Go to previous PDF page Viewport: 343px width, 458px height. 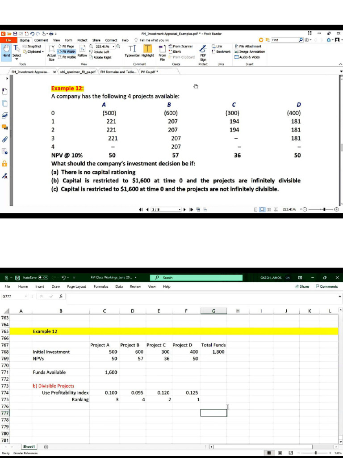coord(147,209)
